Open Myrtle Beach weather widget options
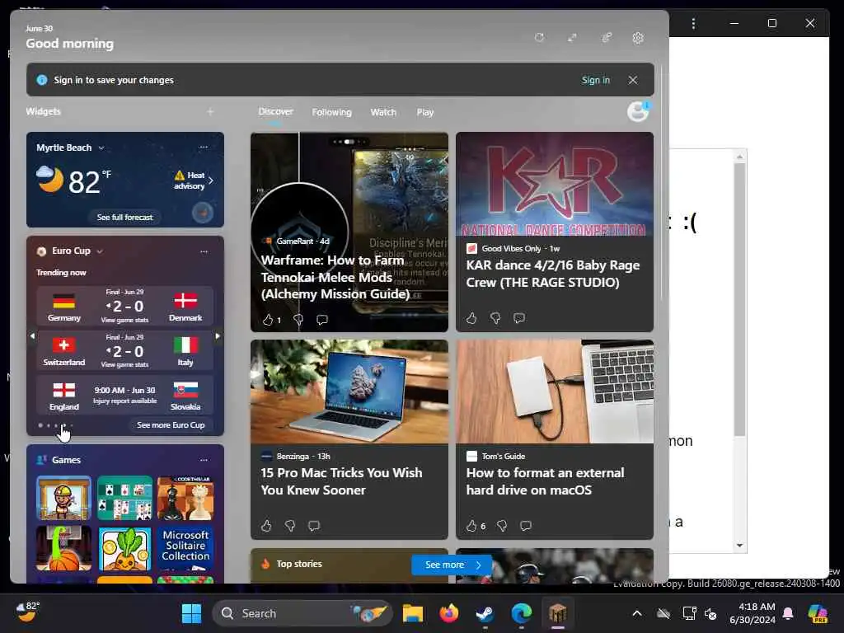 [x=204, y=147]
